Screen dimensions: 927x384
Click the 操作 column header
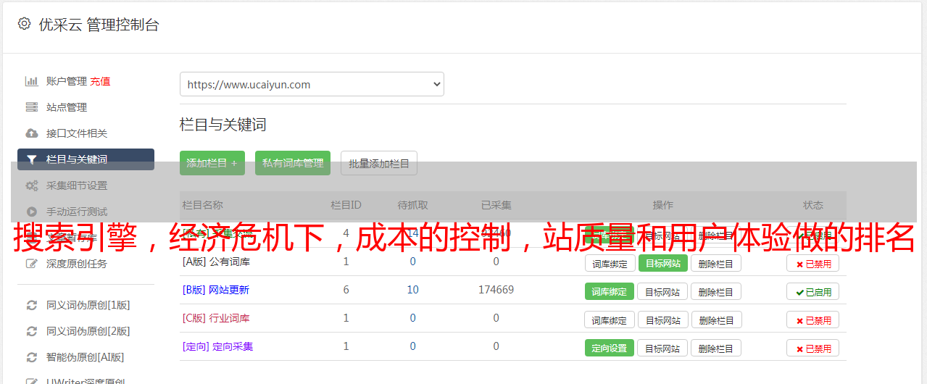click(662, 205)
